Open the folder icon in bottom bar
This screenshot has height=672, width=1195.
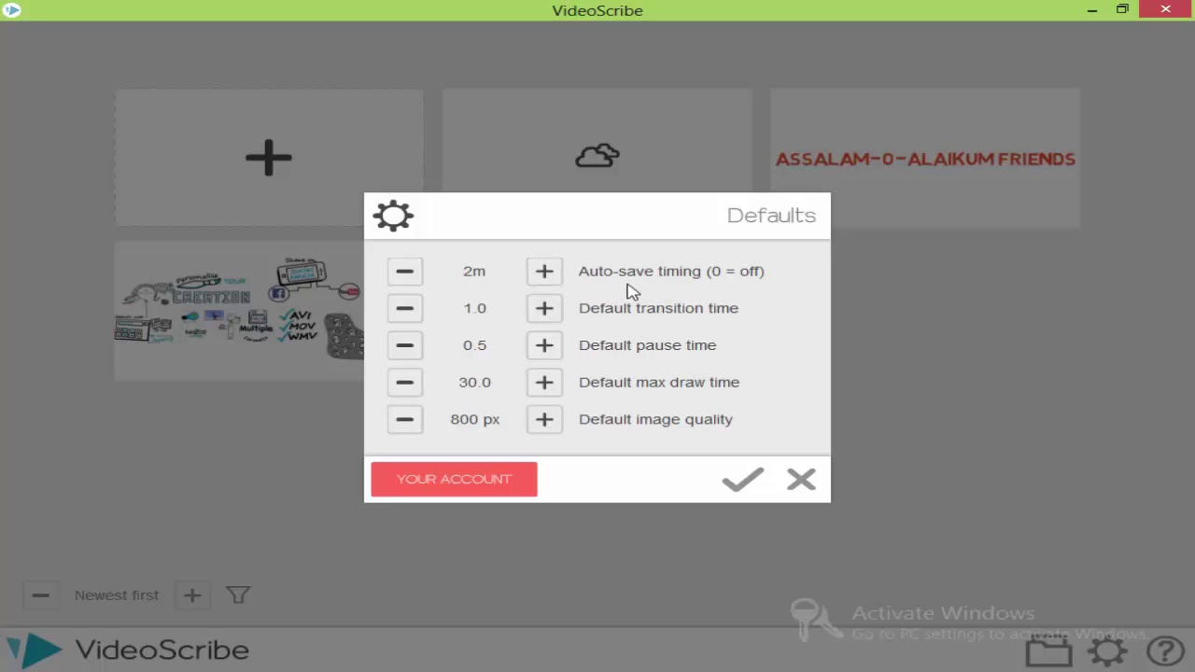click(x=1048, y=651)
